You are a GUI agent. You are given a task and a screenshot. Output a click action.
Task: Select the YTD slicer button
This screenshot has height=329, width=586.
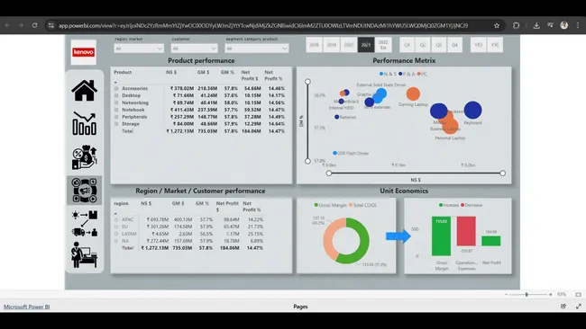(x=479, y=45)
